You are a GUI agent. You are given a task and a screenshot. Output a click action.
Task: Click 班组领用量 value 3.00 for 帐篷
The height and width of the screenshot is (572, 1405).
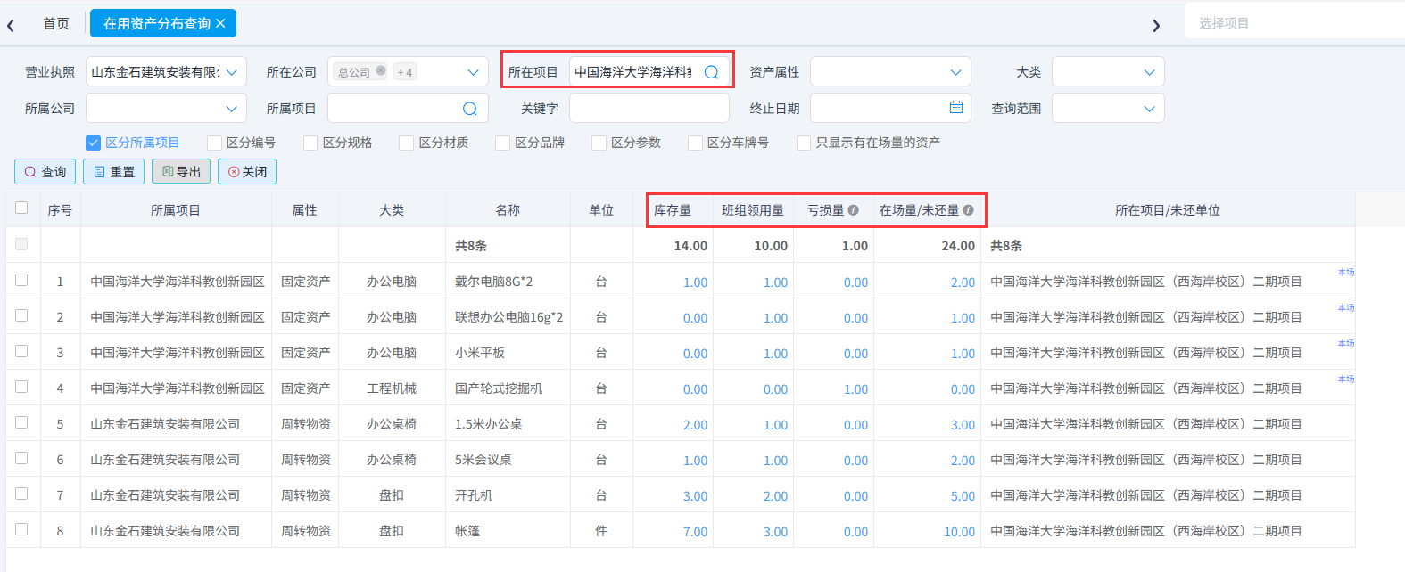pos(775,532)
